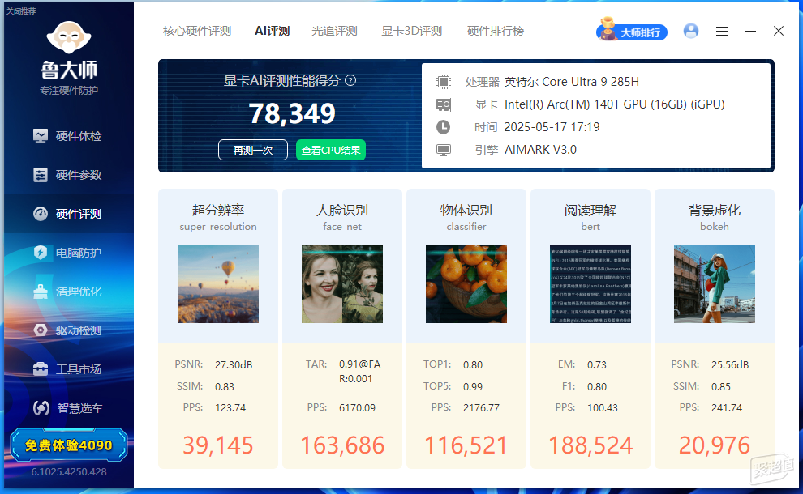This screenshot has height=494, width=803.
Task: Click the GPU name Intel(R) Arc(TM) 140T
Action: click(x=615, y=104)
